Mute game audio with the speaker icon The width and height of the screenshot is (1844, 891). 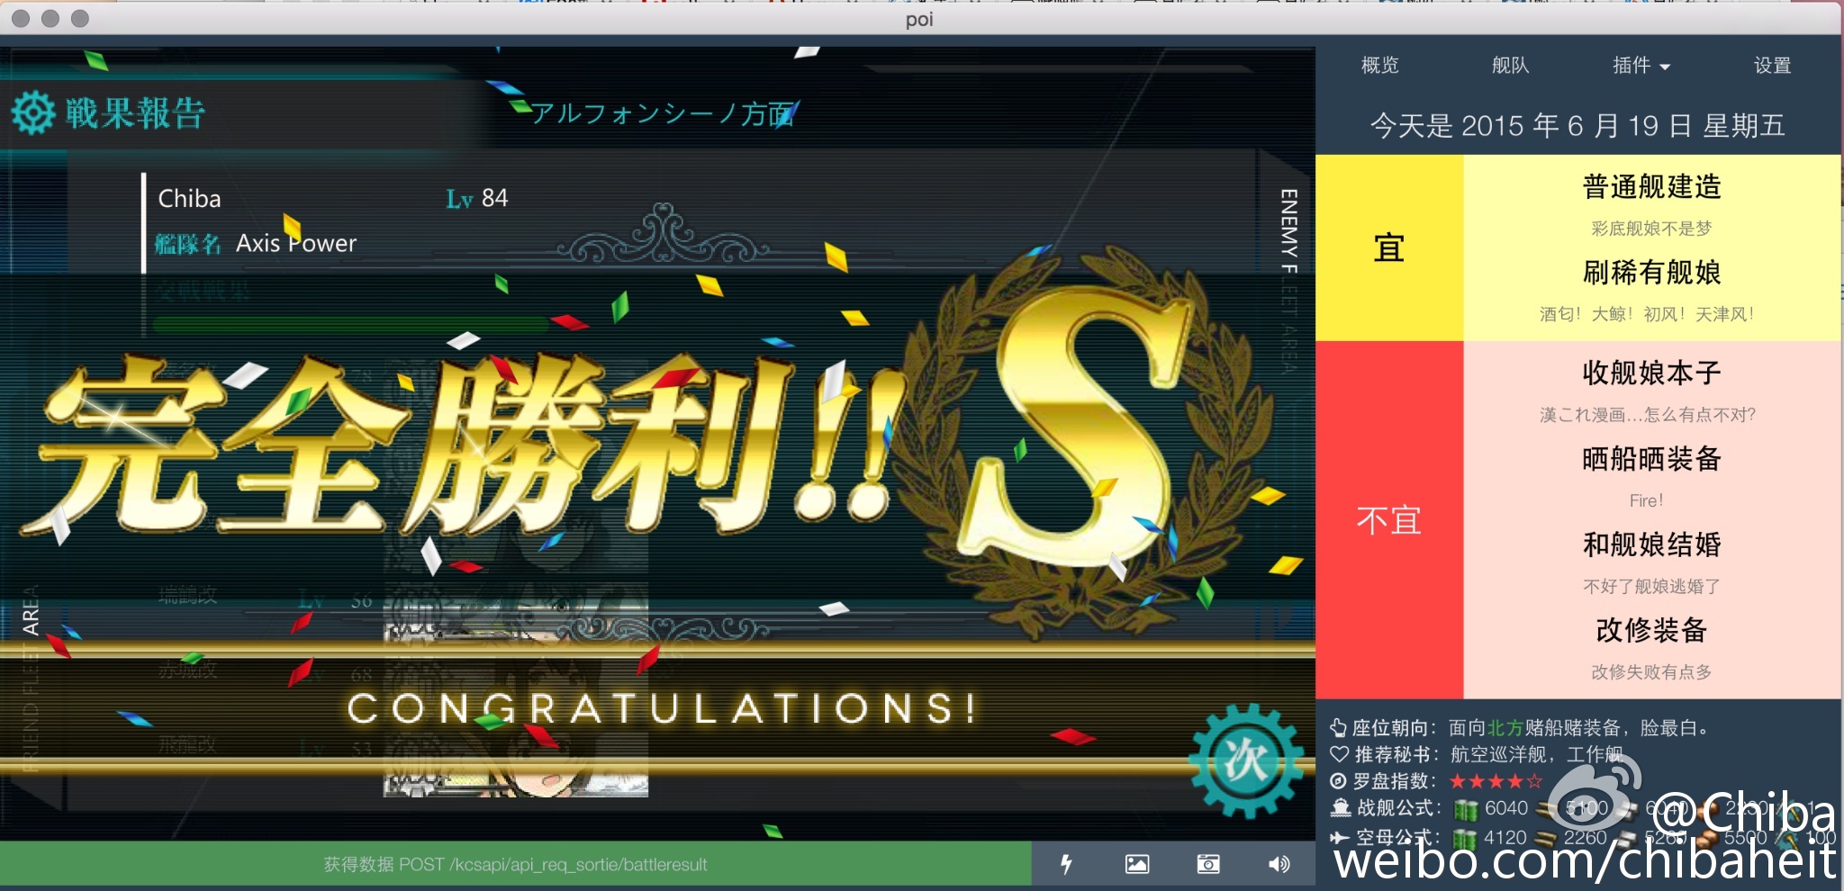[1279, 864]
